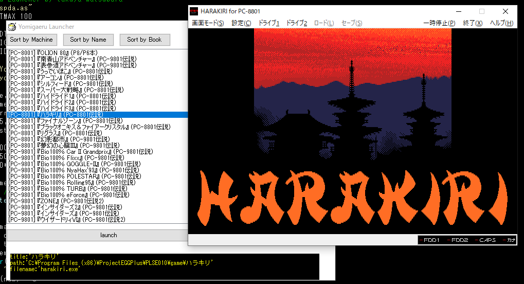Select 『インサイダーズ2』 list entry

[x=97, y=207]
